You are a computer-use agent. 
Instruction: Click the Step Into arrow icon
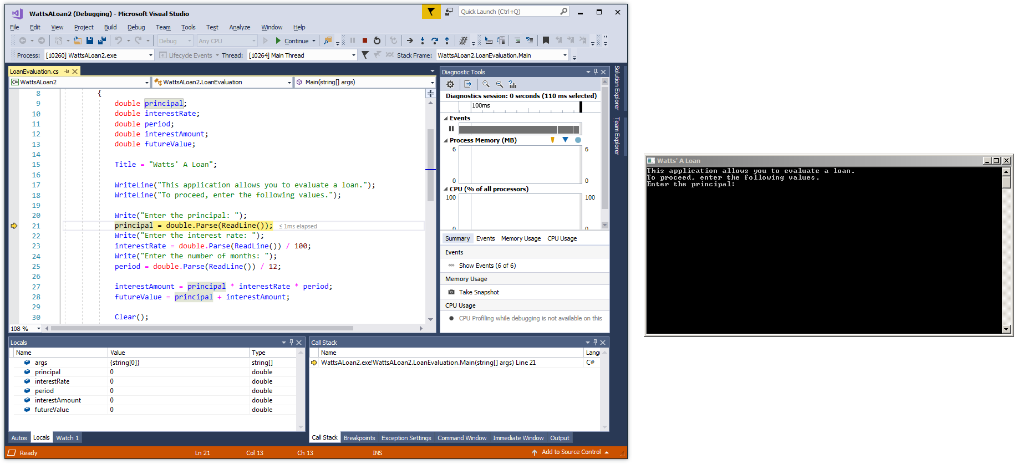click(423, 40)
